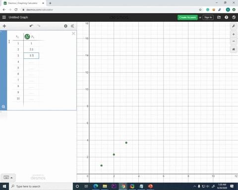Open expression list settings gear
Image resolution: width=238 pixels, height=190 pixels.
(65, 26)
